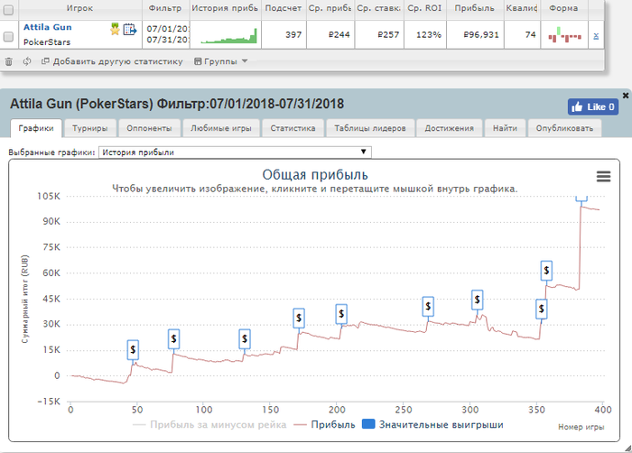Click the Форма form bar chart

point(564,35)
